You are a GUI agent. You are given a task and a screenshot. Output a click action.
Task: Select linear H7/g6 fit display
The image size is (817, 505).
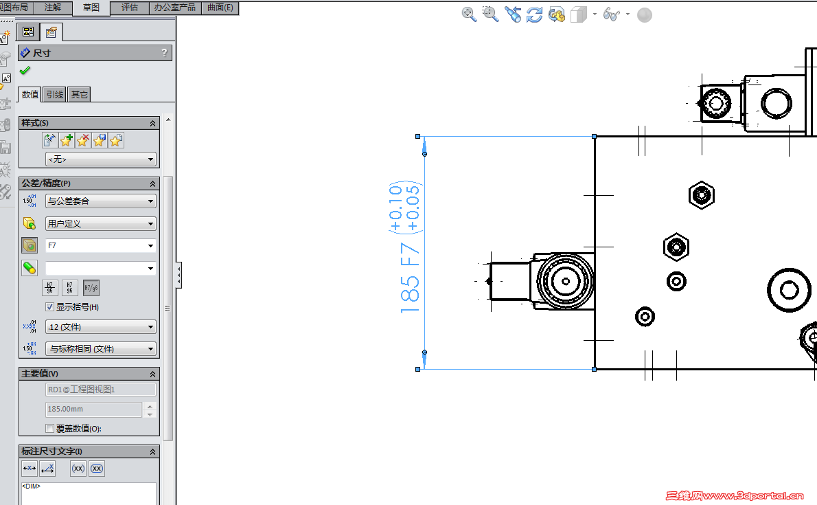[x=91, y=287]
